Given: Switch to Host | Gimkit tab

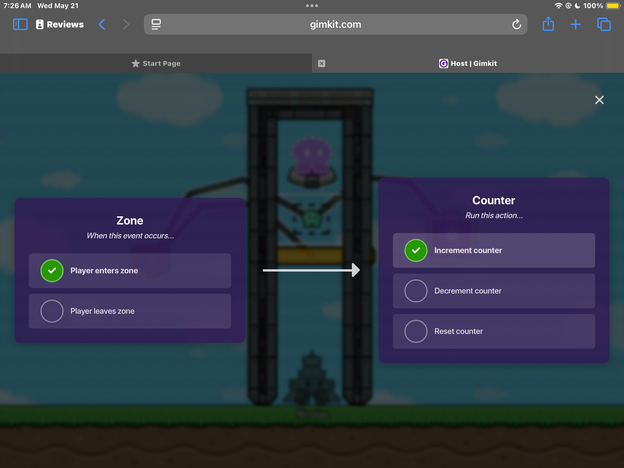Looking at the screenshot, I should coord(468,63).
